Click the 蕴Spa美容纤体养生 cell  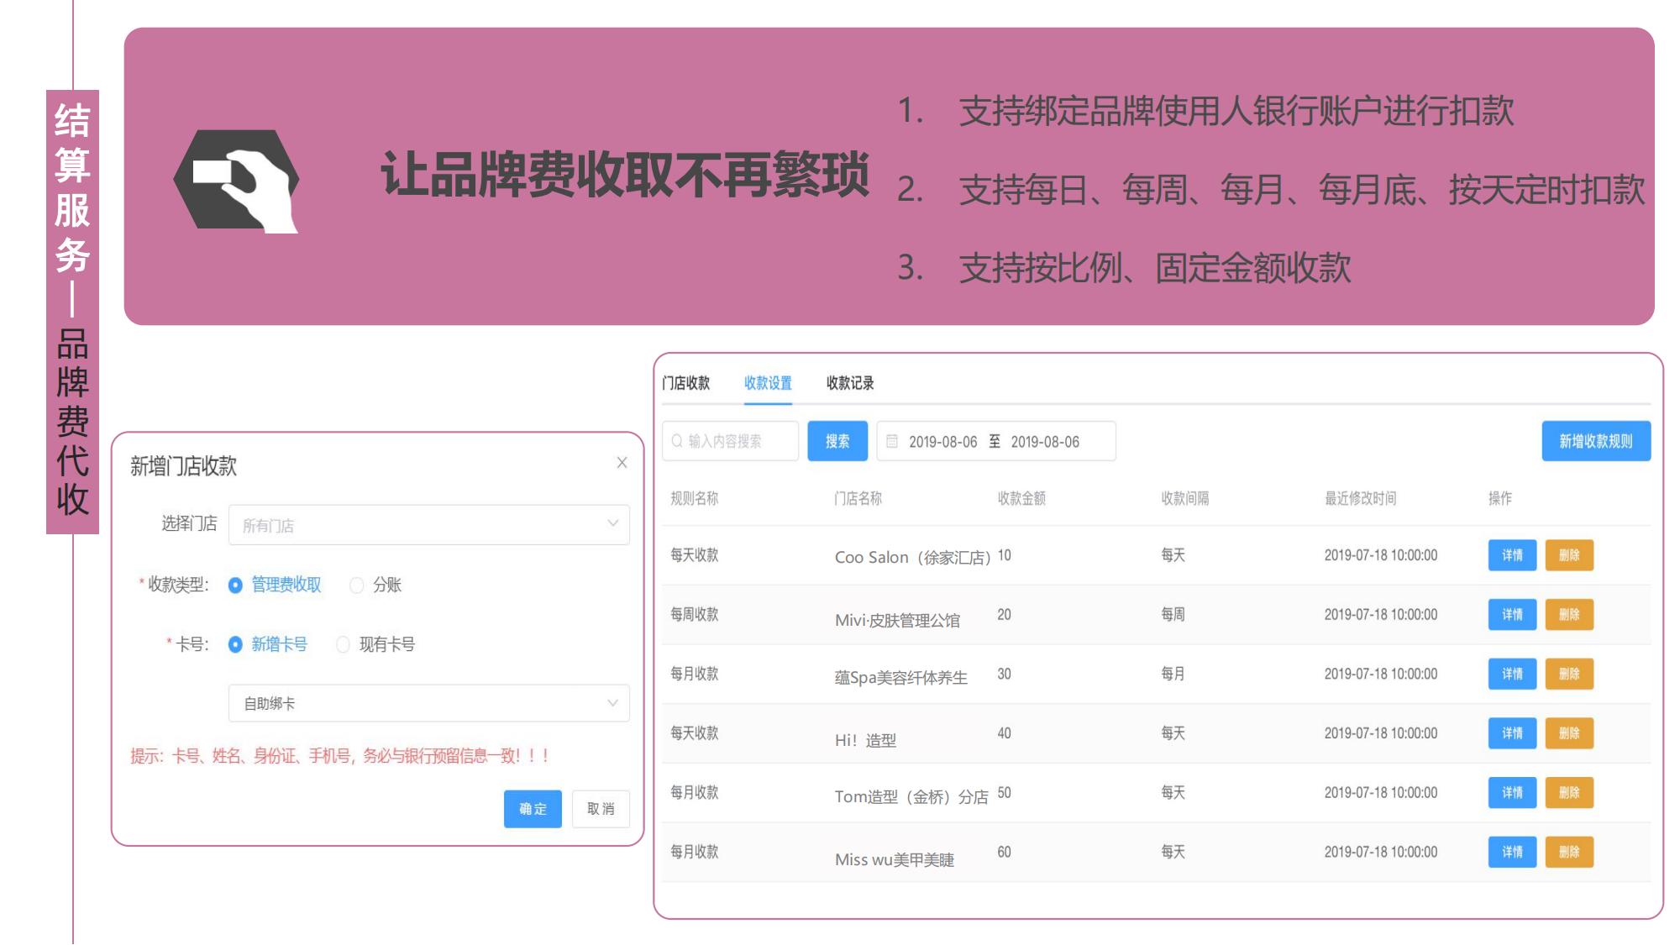900,677
